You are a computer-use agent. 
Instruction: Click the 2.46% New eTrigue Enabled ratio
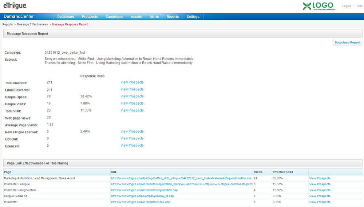pyautogui.click(x=85, y=131)
